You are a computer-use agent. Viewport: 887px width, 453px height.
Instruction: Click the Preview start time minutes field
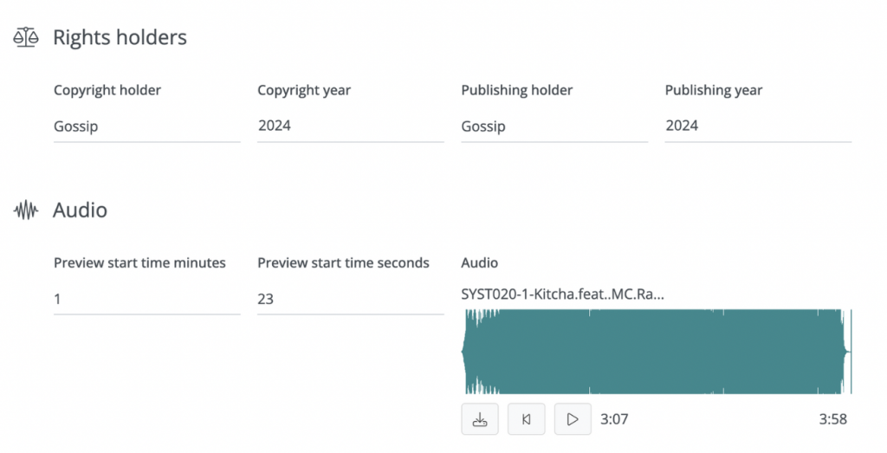coord(147,299)
